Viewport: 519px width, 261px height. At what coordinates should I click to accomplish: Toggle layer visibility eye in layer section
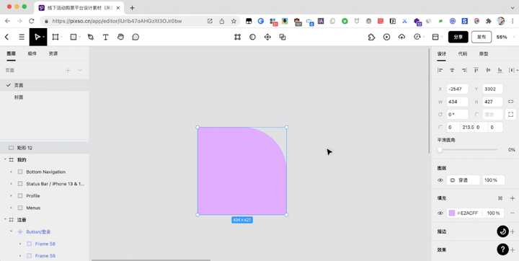coord(440,180)
